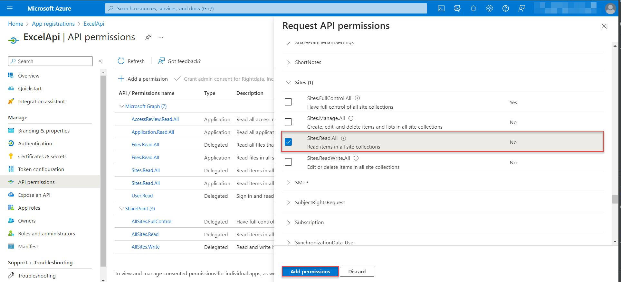Pin the ExcelApi API permissions page
The height and width of the screenshot is (282, 621).
click(148, 37)
